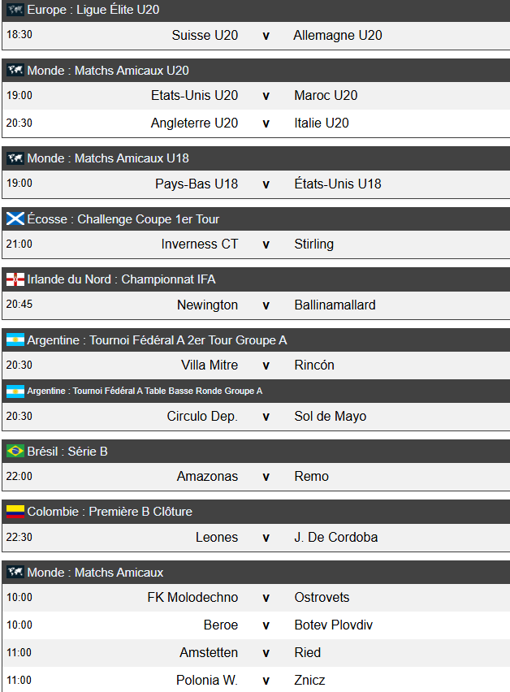Open the Suisse U20 v Allemagne U20 match

coord(266,36)
